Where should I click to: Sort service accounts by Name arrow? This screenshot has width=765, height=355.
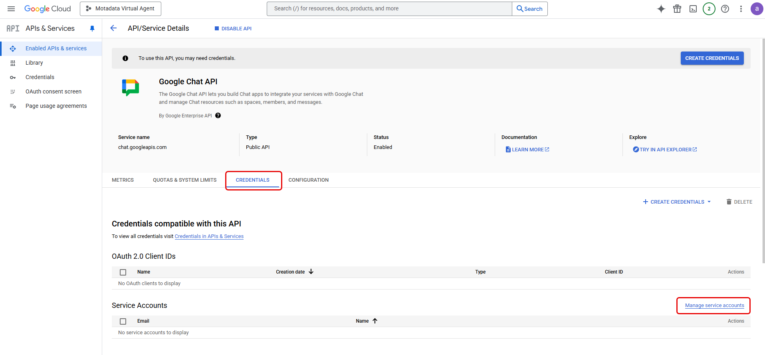click(x=375, y=321)
